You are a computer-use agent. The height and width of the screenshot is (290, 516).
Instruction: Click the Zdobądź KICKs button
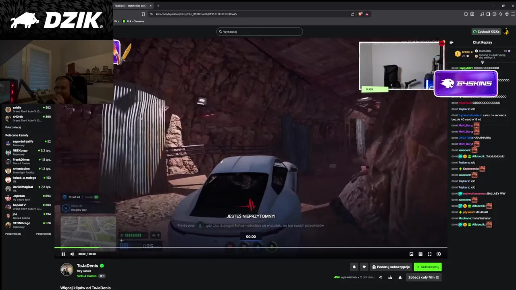pyautogui.click(x=486, y=31)
